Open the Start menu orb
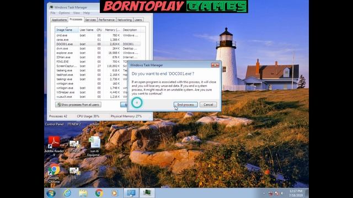 [51, 193]
